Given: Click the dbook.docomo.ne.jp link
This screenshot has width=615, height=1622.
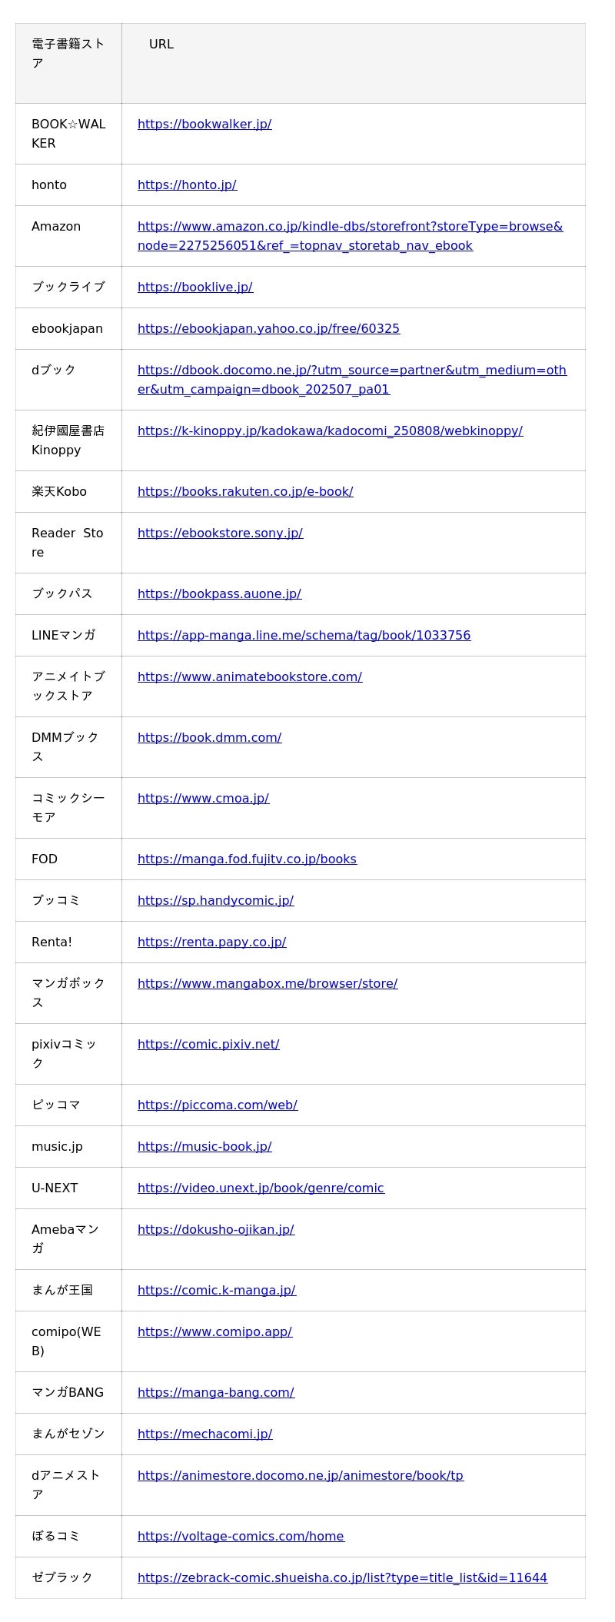Looking at the screenshot, I should point(351,371).
